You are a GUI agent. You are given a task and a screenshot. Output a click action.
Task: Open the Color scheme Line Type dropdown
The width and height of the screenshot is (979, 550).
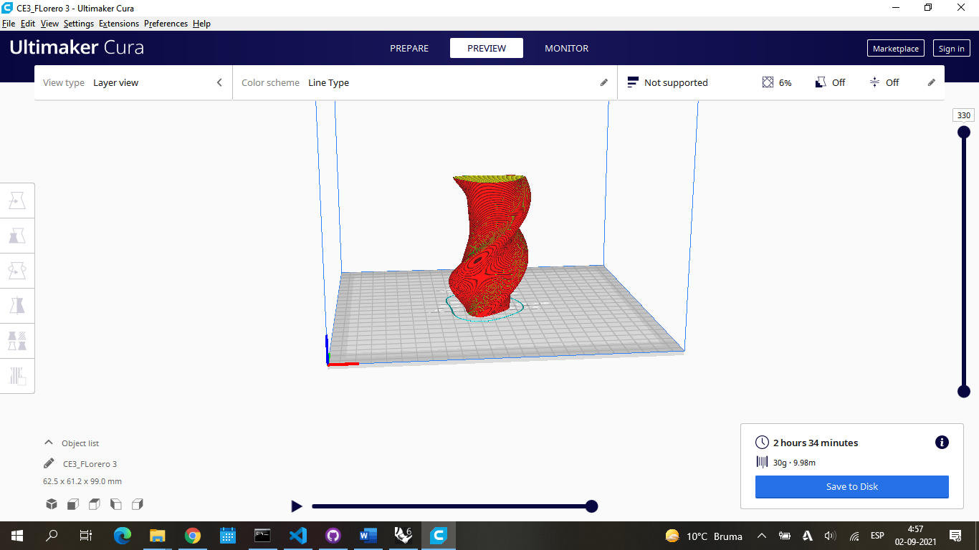328,82
